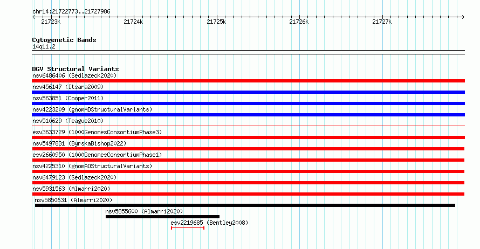Open nsv4225310 (gnomADStructuralVariants) label

[x=92, y=166]
